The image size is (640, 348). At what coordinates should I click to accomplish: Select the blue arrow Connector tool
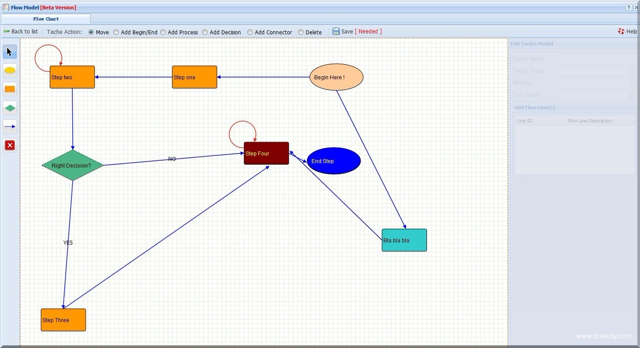10,127
